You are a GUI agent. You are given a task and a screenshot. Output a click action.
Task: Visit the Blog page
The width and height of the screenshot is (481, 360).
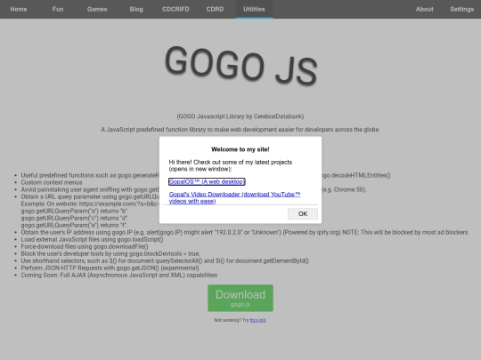point(136,9)
